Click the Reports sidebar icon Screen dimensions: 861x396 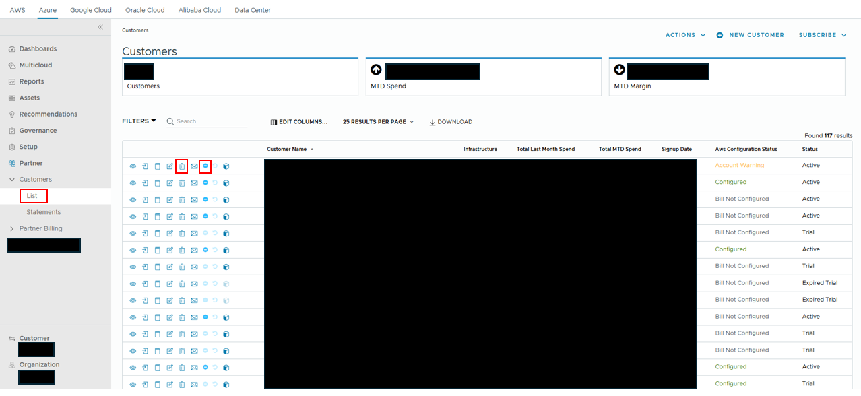pyautogui.click(x=12, y=81)
